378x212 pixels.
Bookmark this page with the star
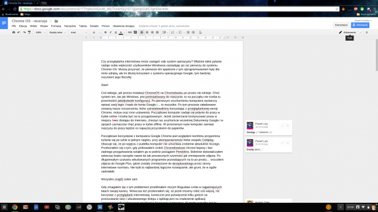click(337, 9)
